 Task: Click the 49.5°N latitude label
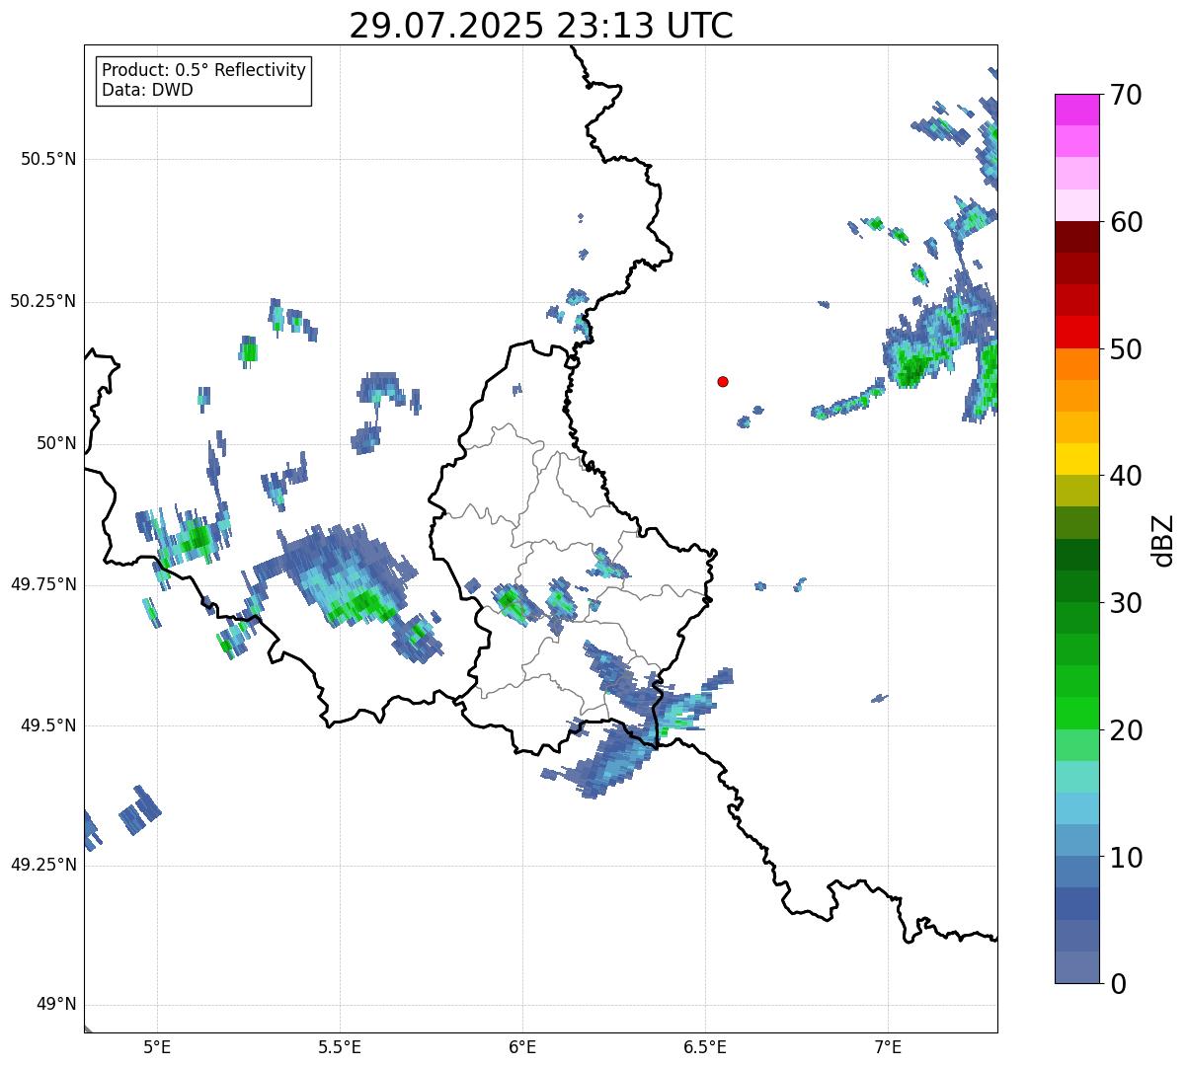pos(48,725)
